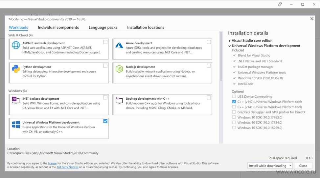Check Windows 10 SDK (10.0.17763.0)
320x178 pixels.
pyautogui.click(x=234, y=117)
